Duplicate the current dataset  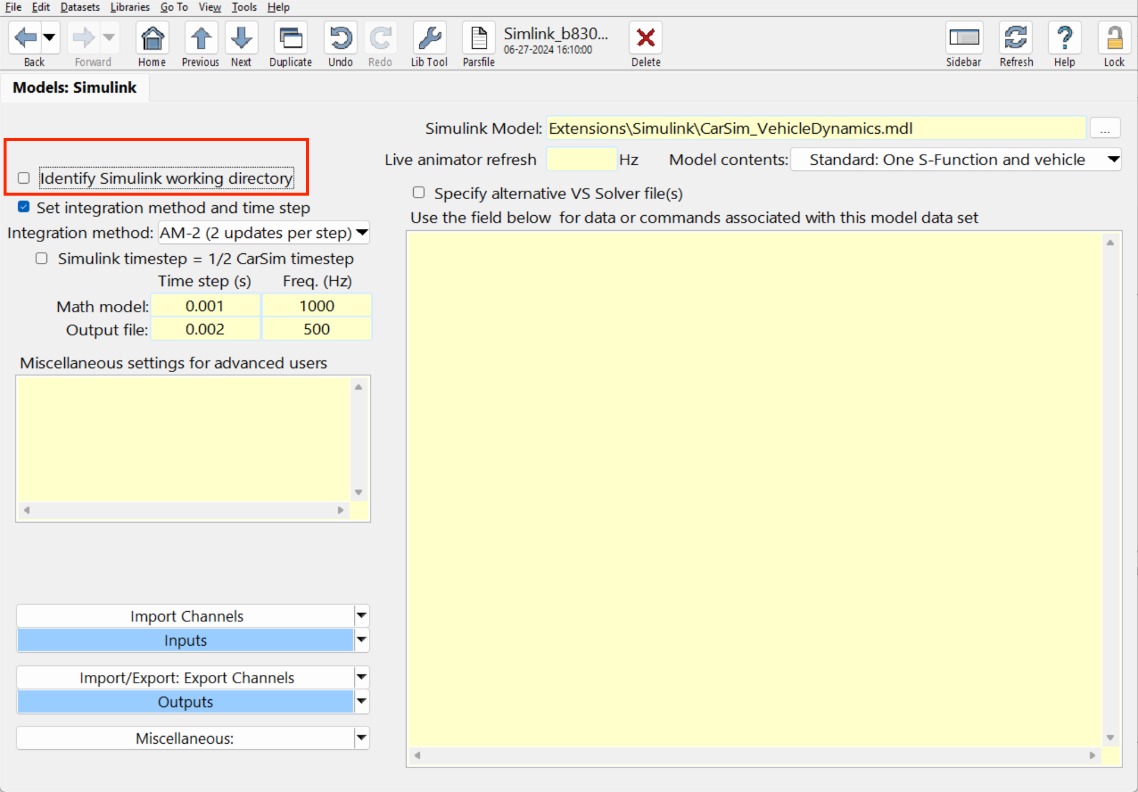point(291,38)
